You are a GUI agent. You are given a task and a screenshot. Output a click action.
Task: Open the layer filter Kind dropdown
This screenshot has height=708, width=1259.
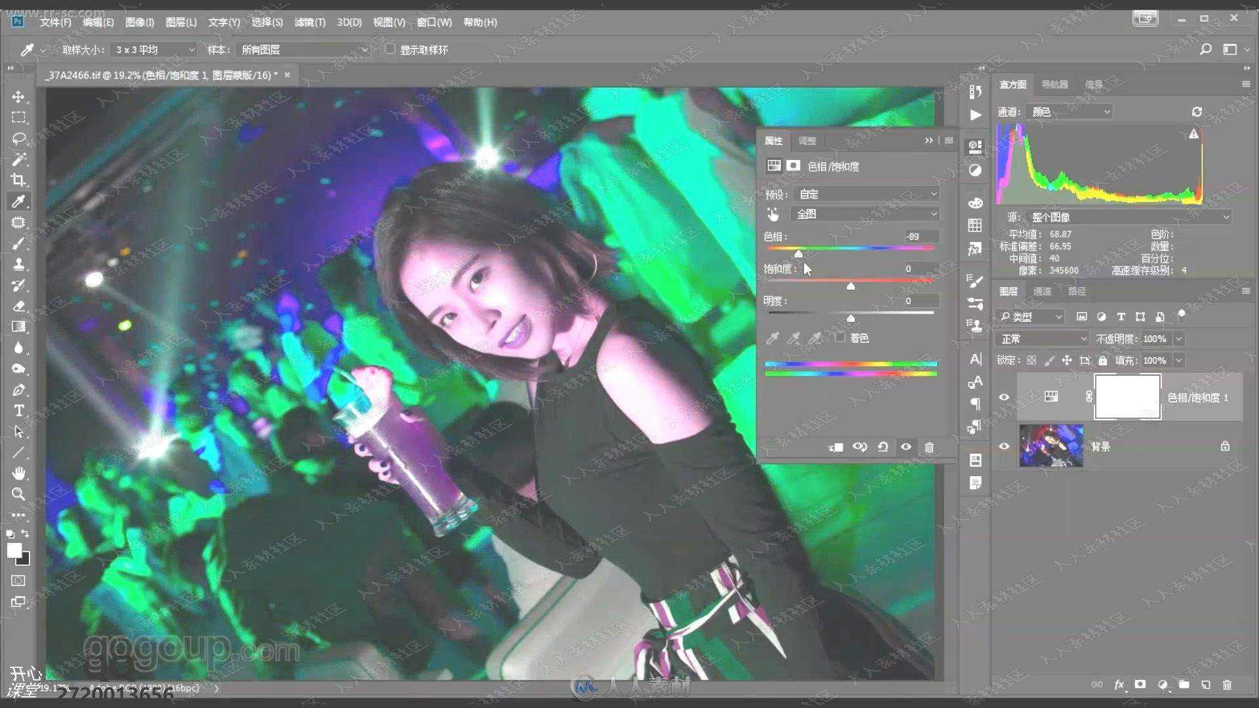tap(1031, 317)
